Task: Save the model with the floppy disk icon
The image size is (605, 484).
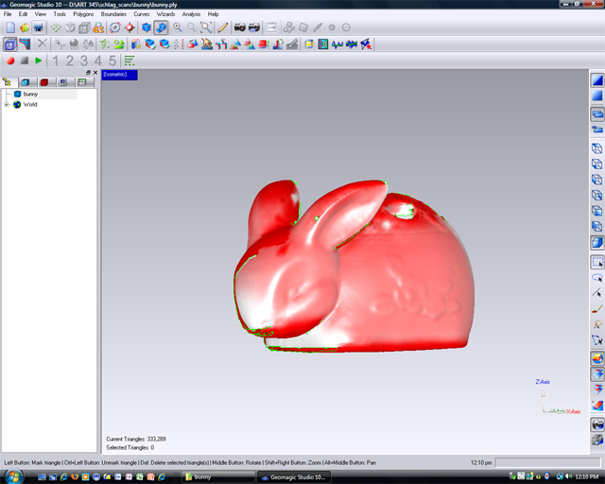Action: (x=38, y=27)
